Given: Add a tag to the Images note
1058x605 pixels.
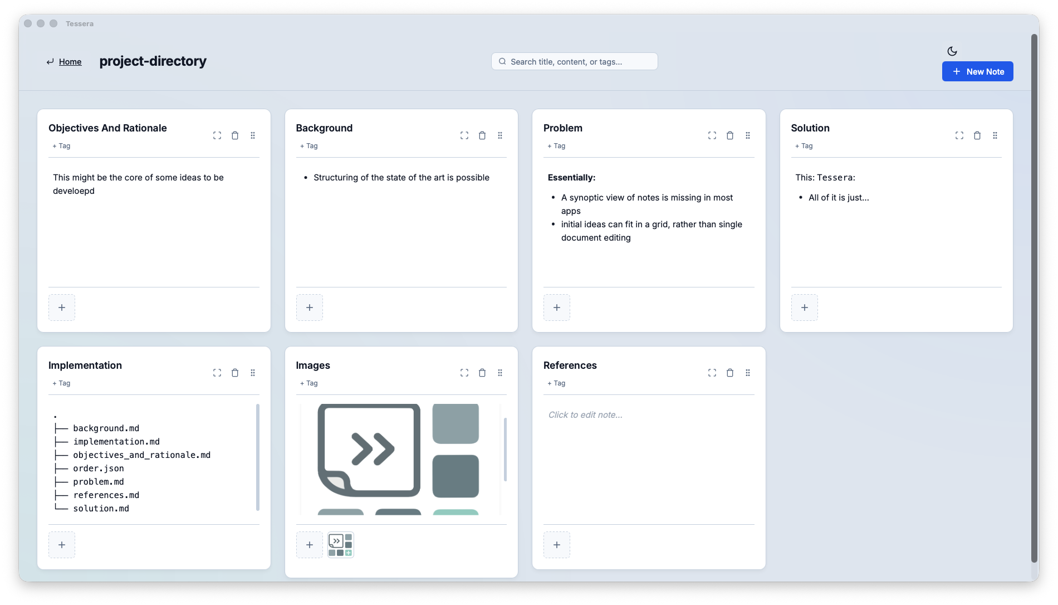Looking at the screenshot, I should (x=308, y=383).
